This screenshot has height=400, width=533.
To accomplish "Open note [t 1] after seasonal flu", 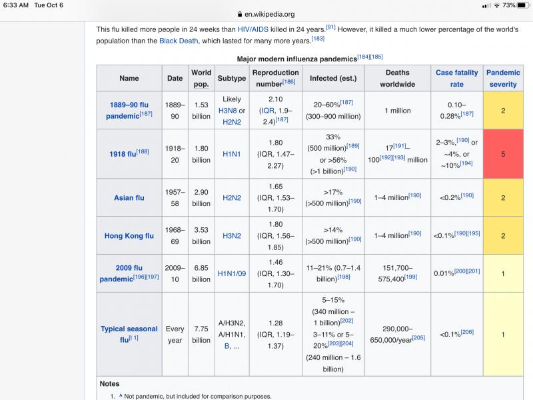I will coord(134,338).
